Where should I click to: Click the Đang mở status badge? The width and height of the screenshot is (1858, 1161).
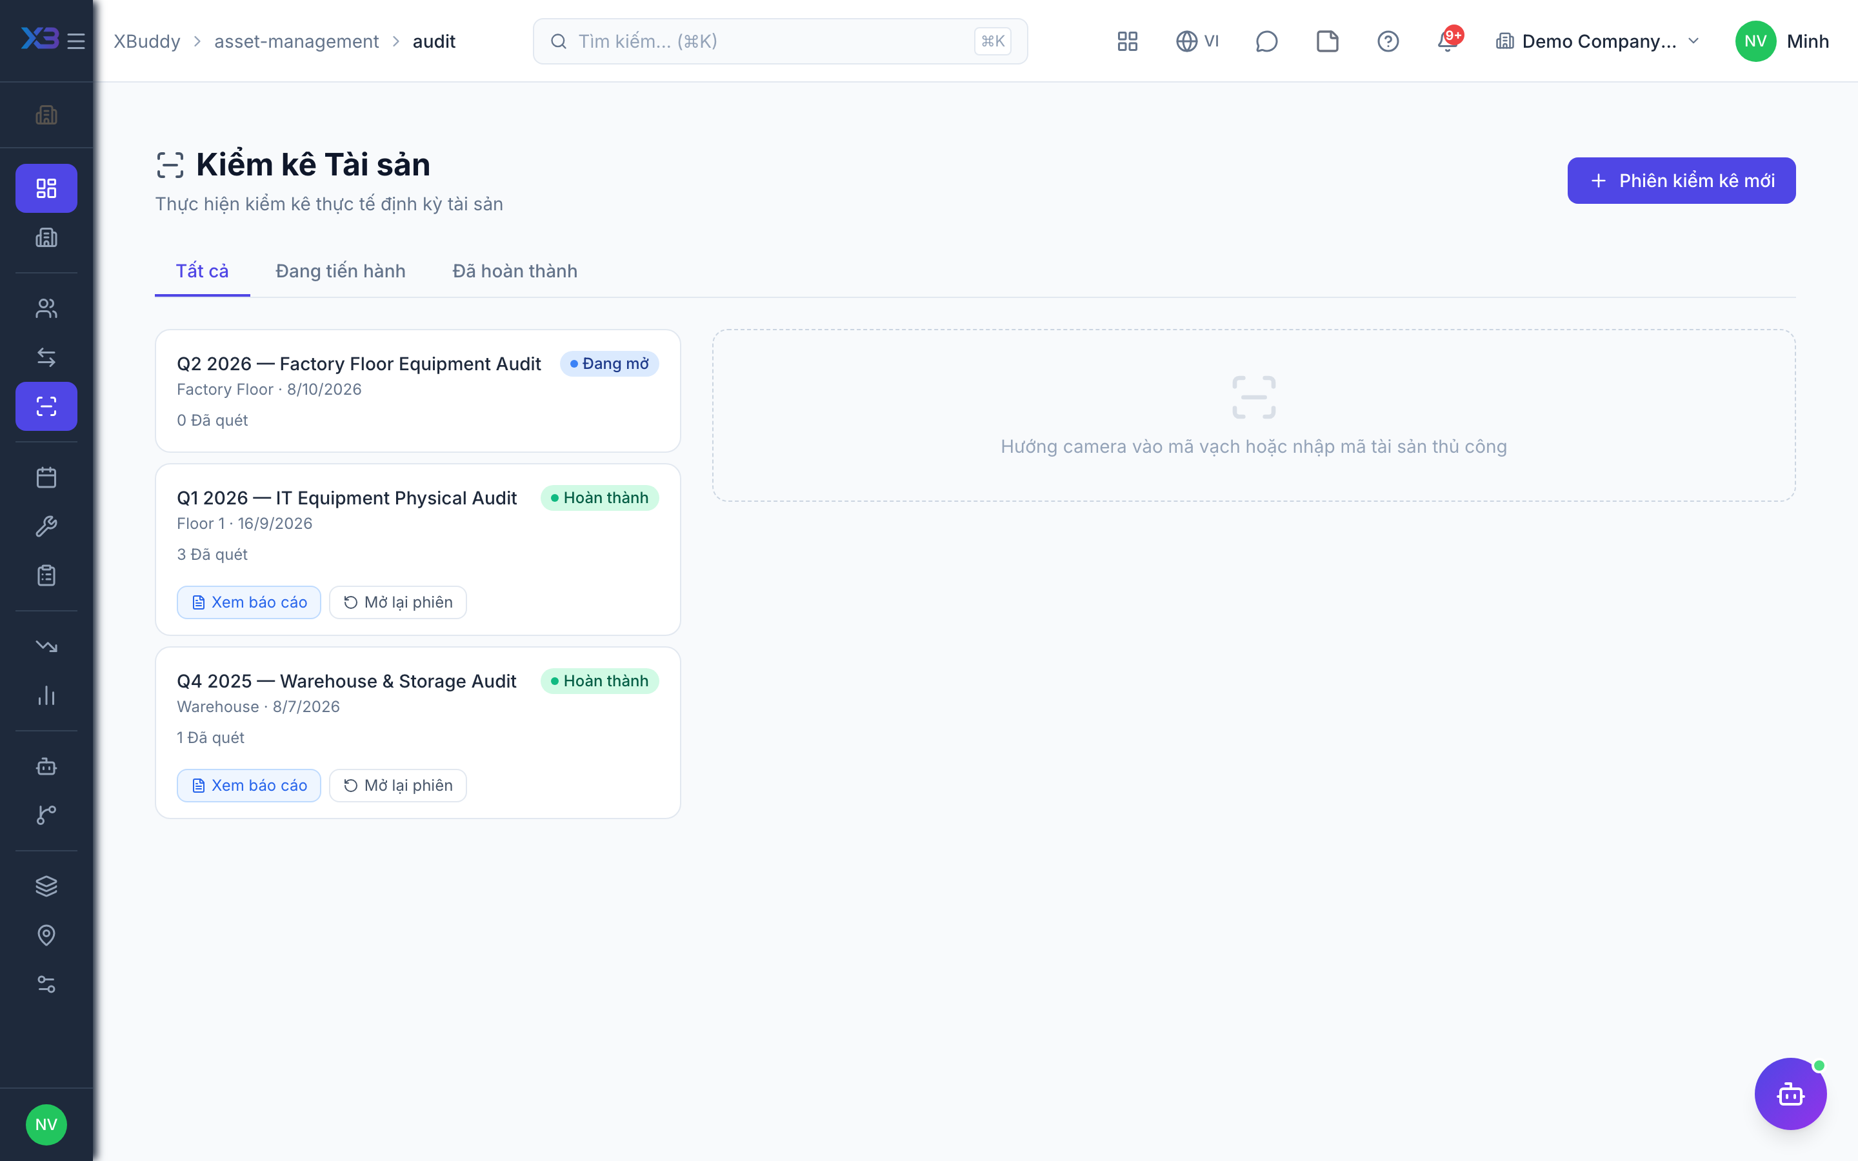point(610,363)
